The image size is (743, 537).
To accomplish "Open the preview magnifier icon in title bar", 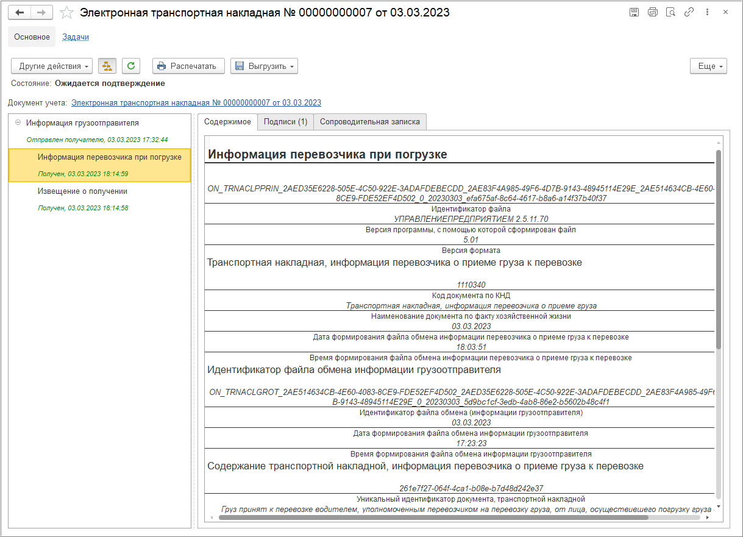I will 671,12.
